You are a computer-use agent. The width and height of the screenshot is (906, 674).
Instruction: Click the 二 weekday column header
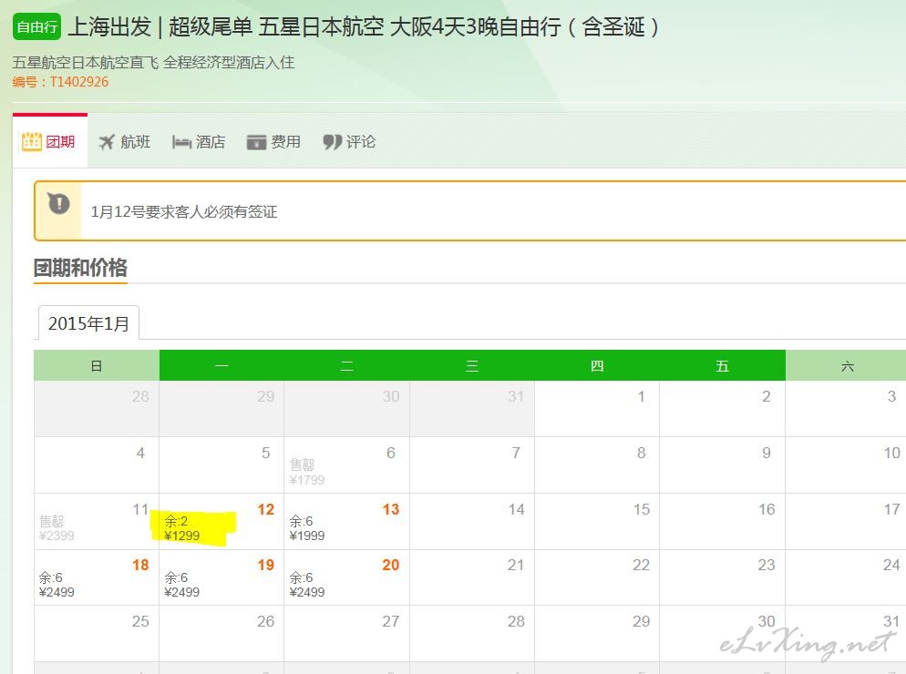click(x=346, y=365)
